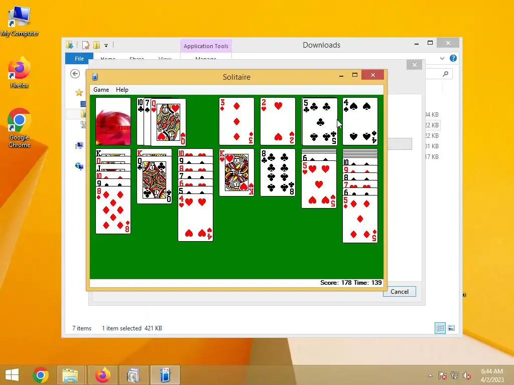
Task: Switch to large icons view in Downloads
Action: pyautogui.click(x=451, y=328)
